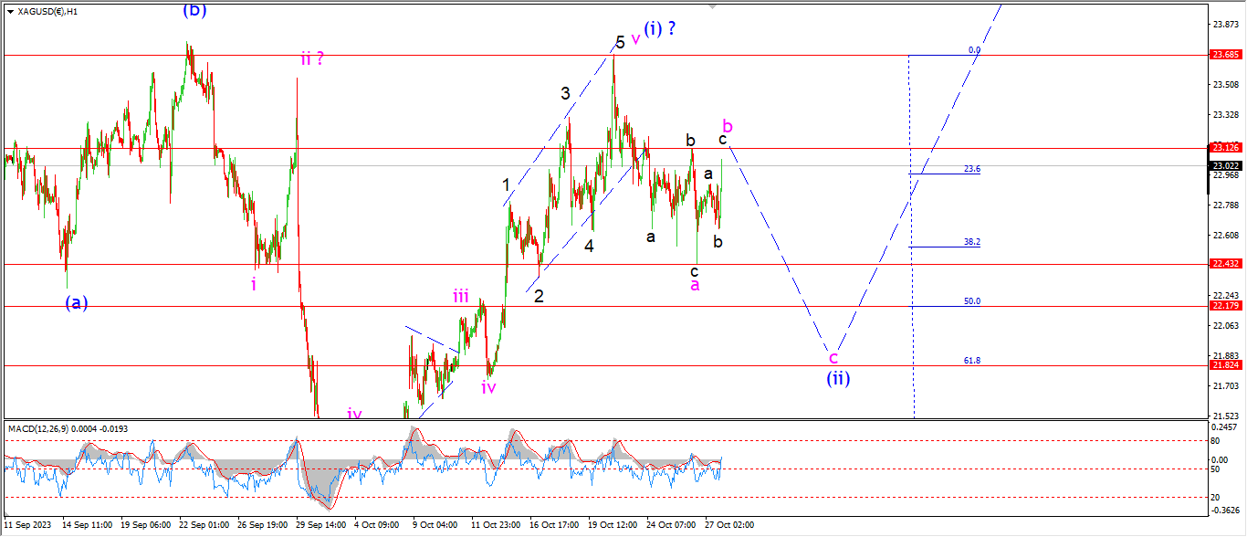
Task: Select the red 22.179 price level label
Action: (1224, 306)
